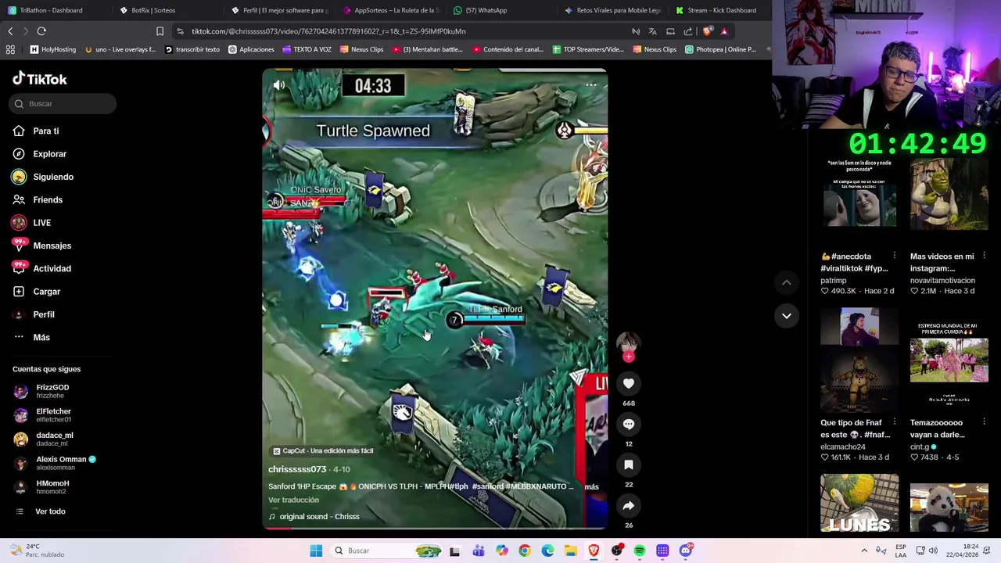Follow the creator via the red plus
The image size is (1001, 563).
628,357
